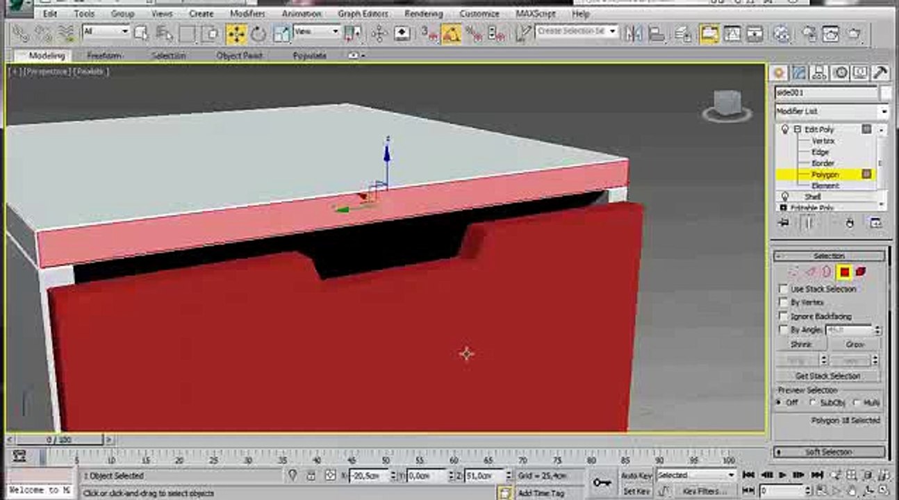Image resolution: width=899 pixels, height=500 pixels.
Task: Collapse the Edit Poly modifier tree
Action: pos(798,130)
